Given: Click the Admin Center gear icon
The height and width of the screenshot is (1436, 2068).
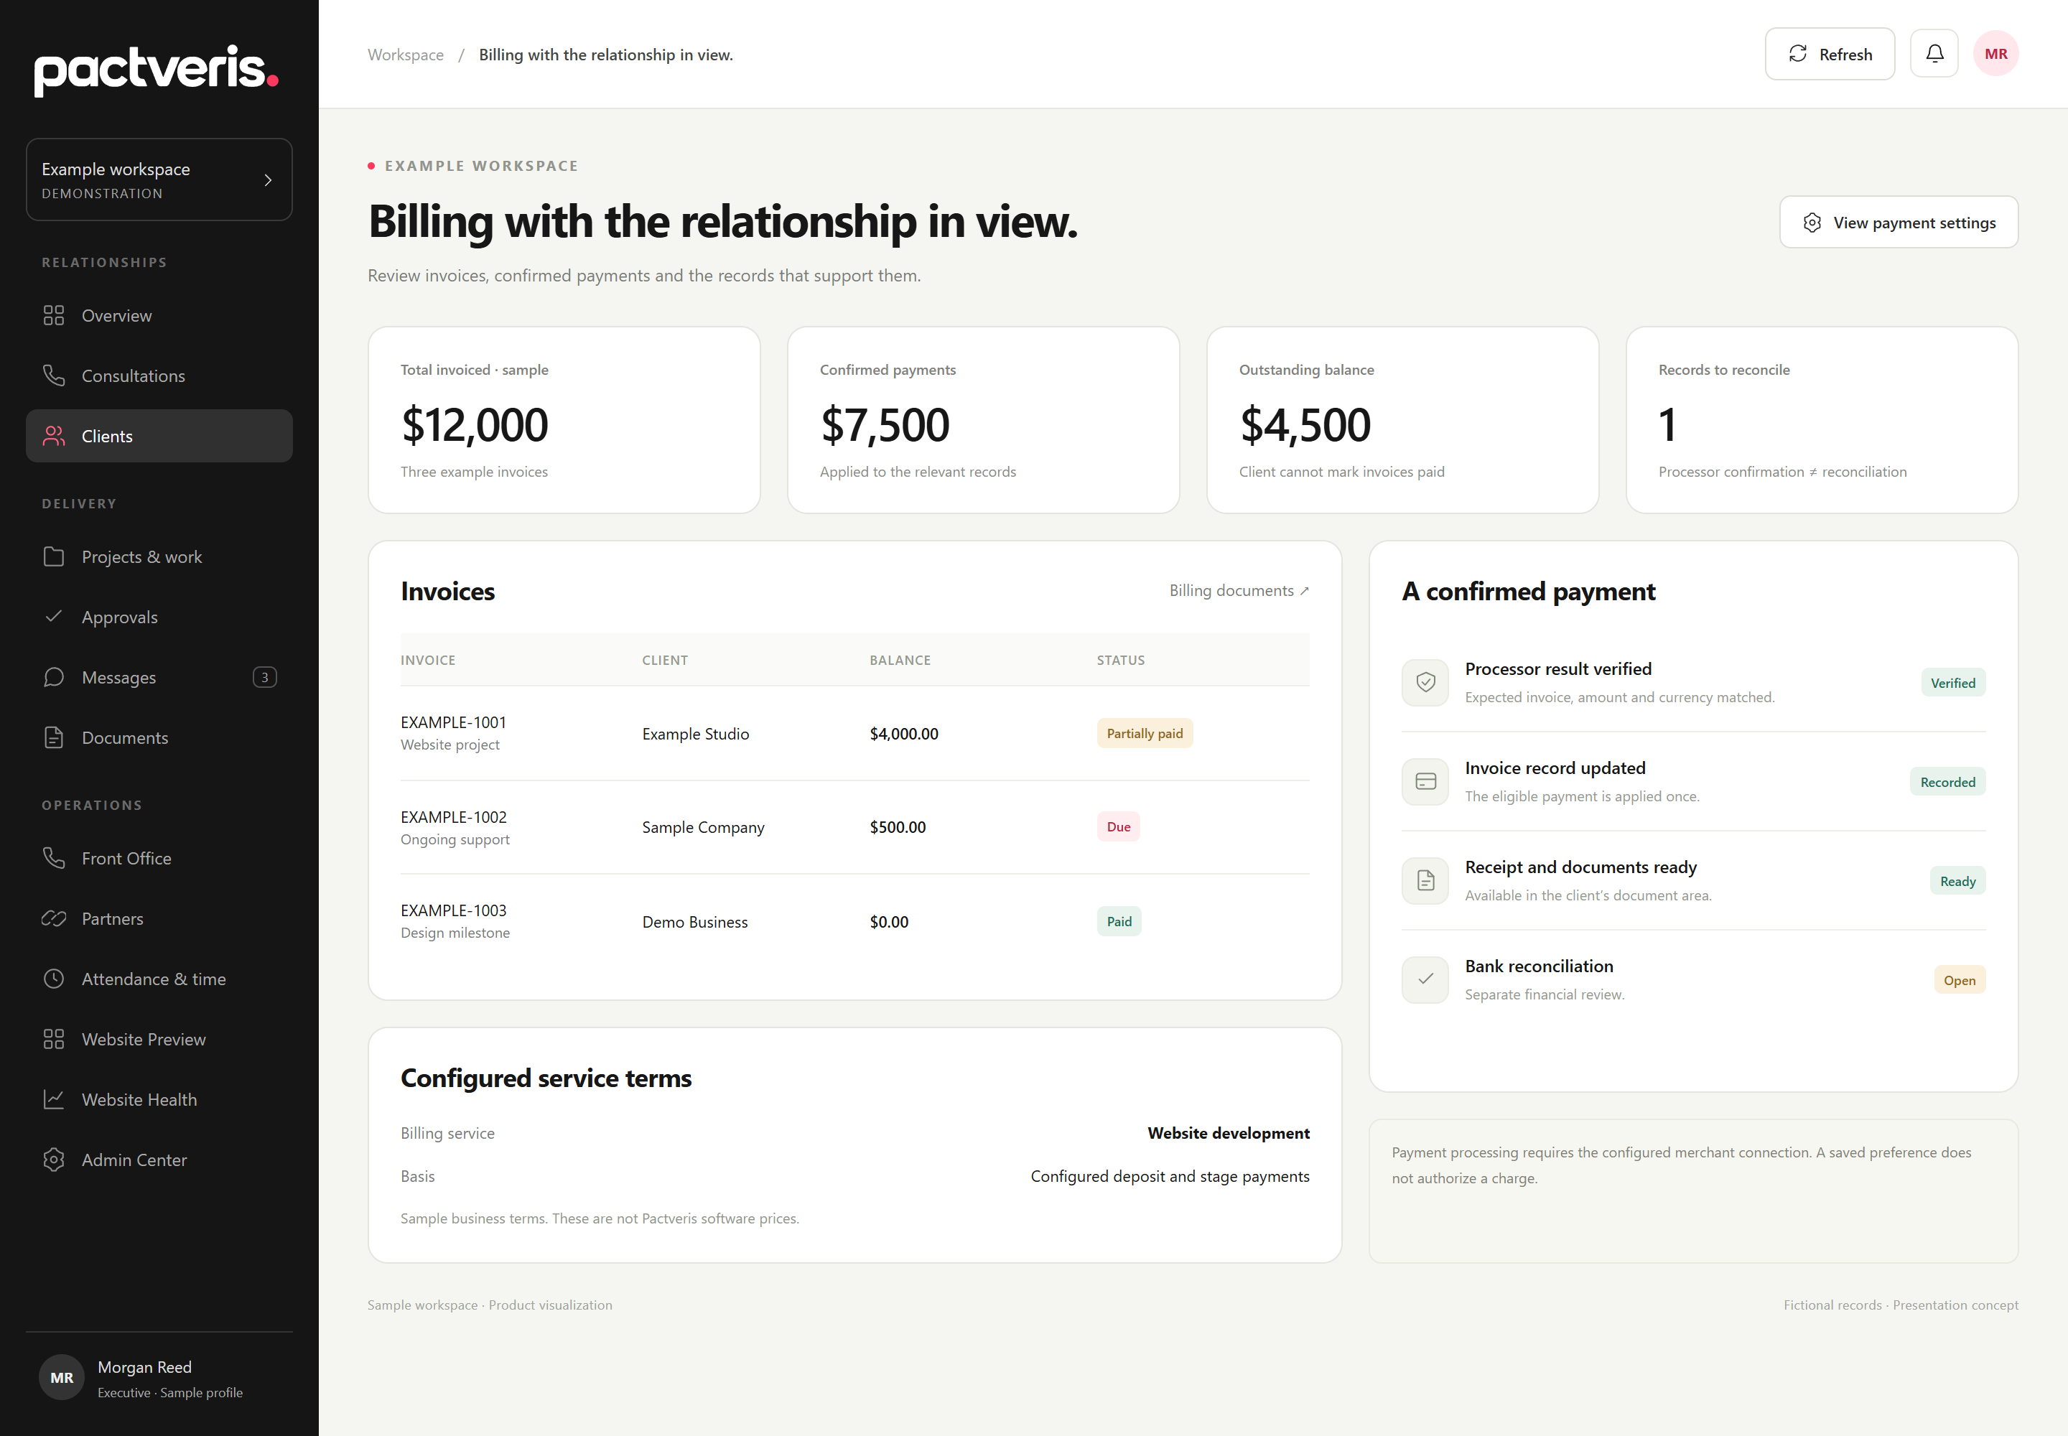Looking at the screenshot, I should (54, 1160).
